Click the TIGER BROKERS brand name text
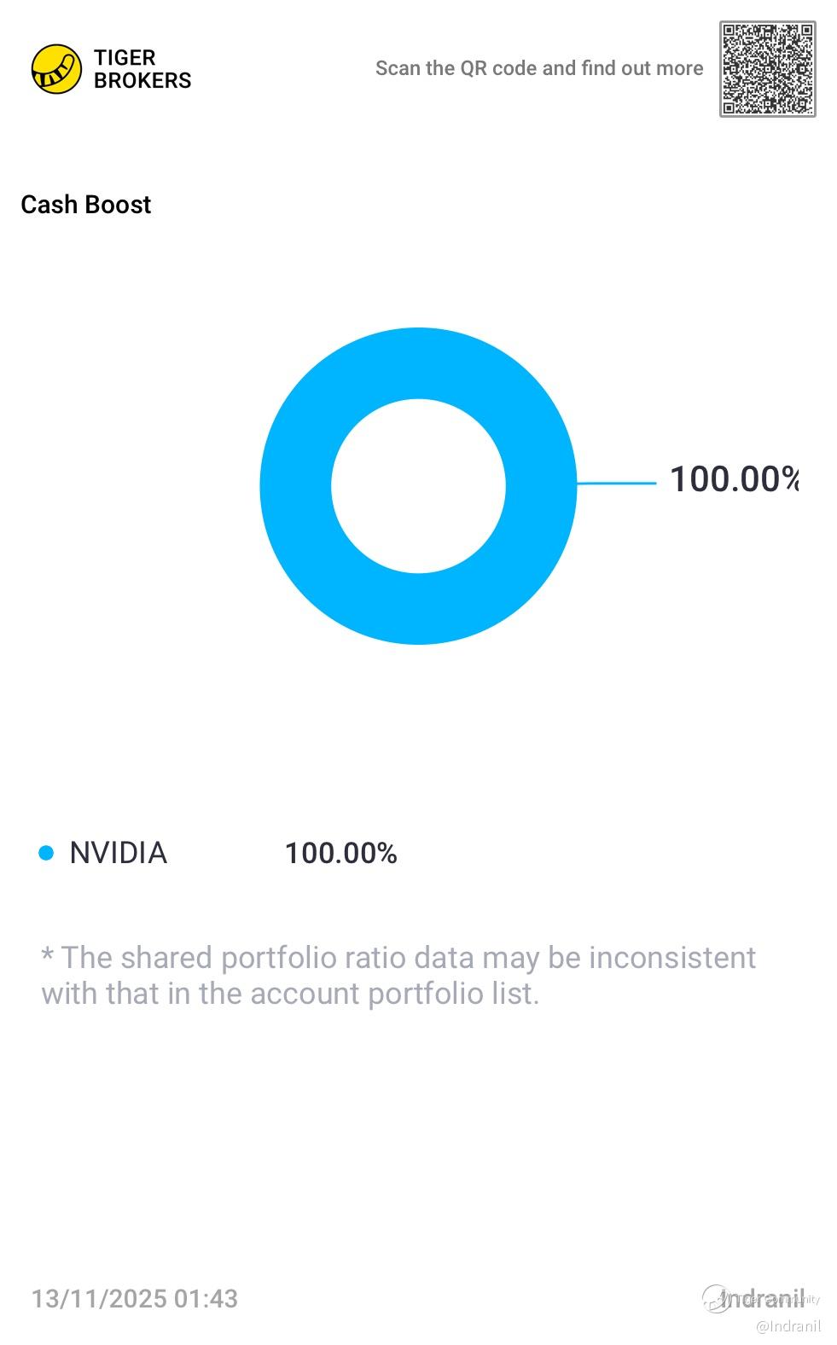837x1345 pixels. pyautogui.click(x=142, y=69)
